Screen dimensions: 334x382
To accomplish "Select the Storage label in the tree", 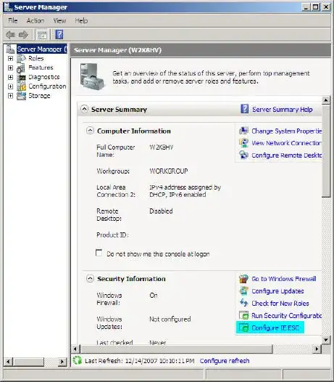I will tap(39, 96).
